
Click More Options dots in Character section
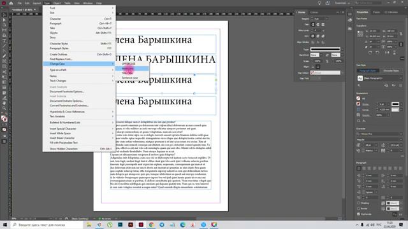coord(402,156)
